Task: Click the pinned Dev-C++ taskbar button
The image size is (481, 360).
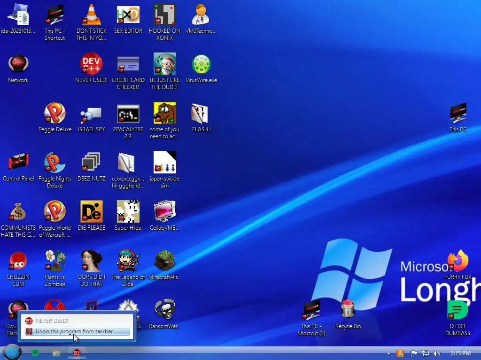Action: click(77, 353)
